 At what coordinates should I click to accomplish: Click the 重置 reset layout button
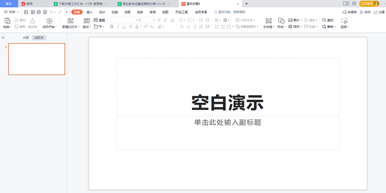(x=99, y=20)
